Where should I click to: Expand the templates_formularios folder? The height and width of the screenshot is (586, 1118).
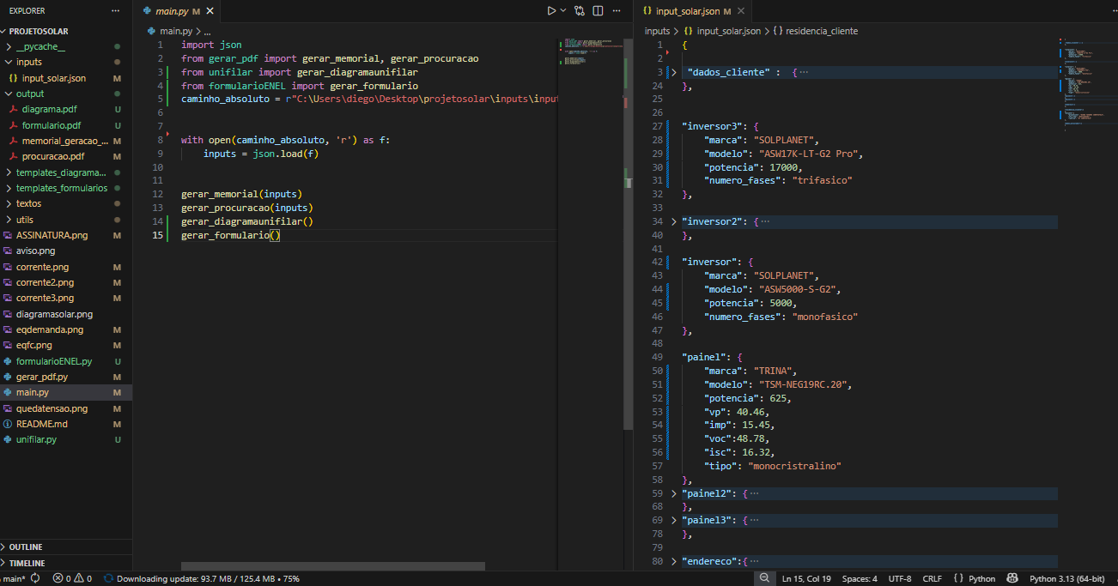[61, 188]
